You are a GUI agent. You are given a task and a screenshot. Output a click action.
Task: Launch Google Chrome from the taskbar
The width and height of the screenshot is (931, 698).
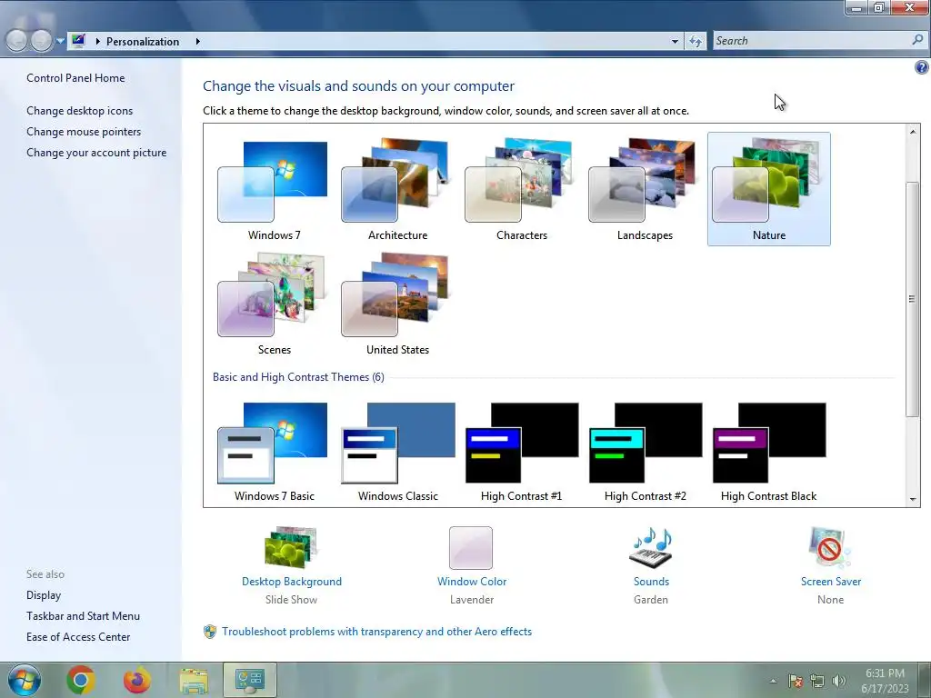coord(81,680)
